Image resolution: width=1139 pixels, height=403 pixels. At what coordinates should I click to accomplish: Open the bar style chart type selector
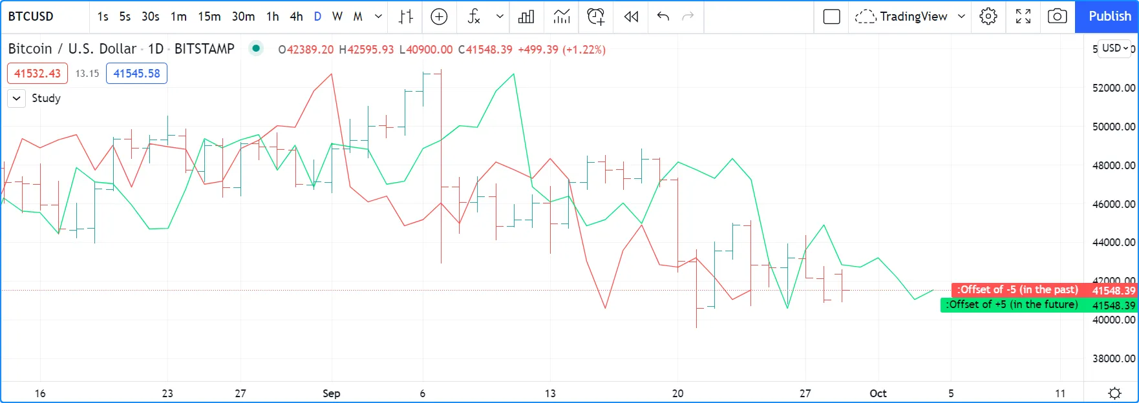pyautogui.click(x=405, y=17)
